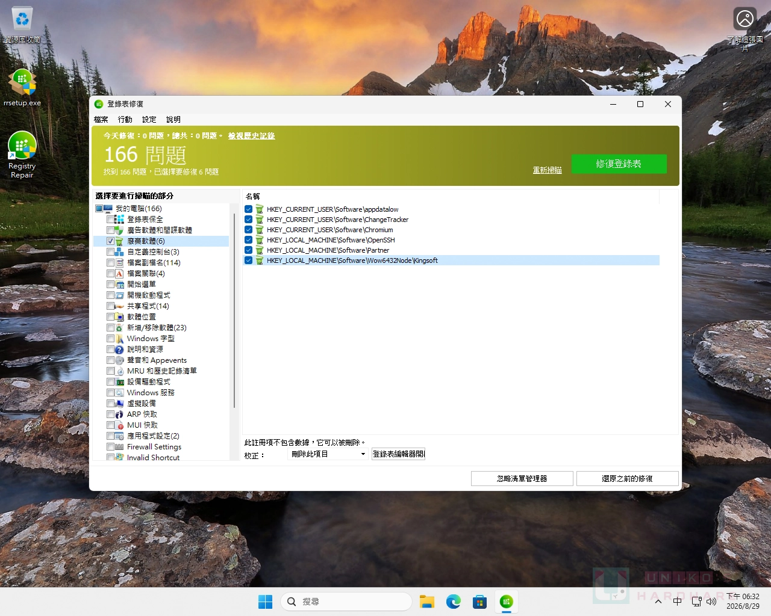Click the clock document icon for MRU 和歷史記錄清單
The image size is (771, 616).
coord(119,371)
